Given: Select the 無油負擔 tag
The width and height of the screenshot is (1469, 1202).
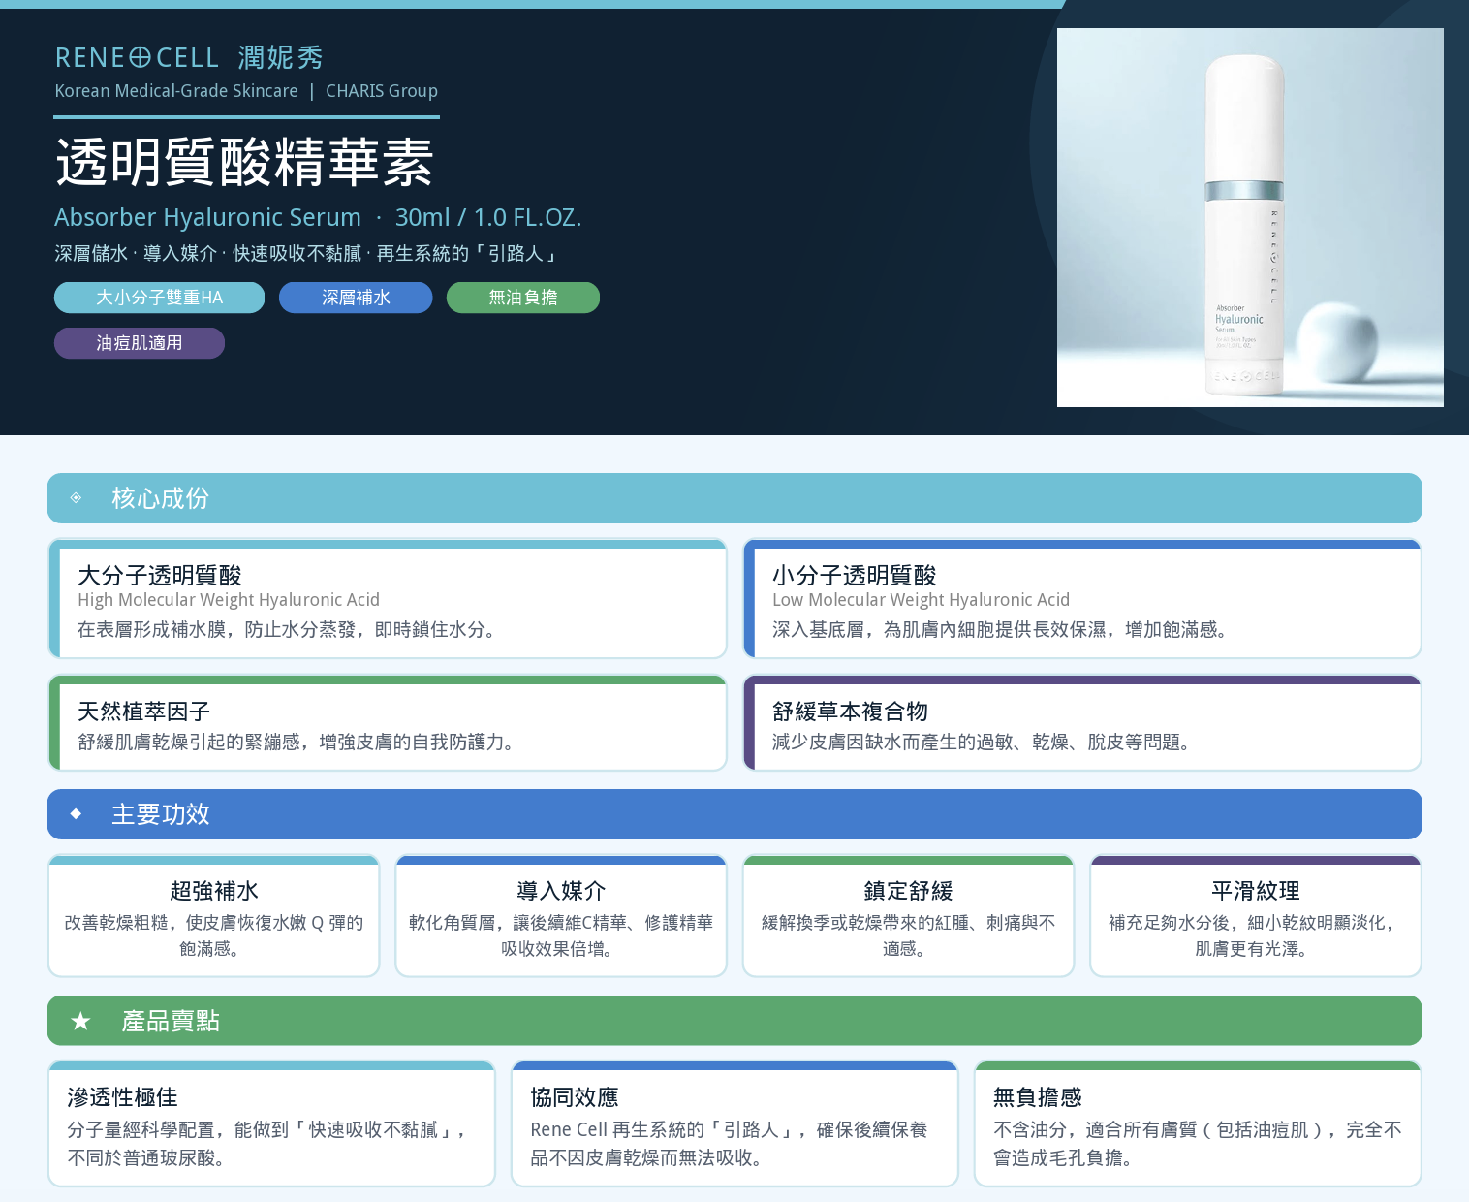Looking at the screenshot, I should pos(523,298).
